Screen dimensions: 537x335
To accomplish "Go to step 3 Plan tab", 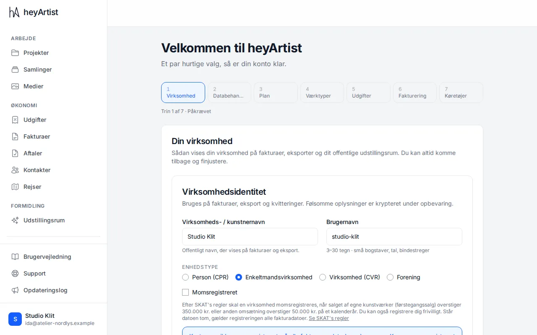I will 276,93.
